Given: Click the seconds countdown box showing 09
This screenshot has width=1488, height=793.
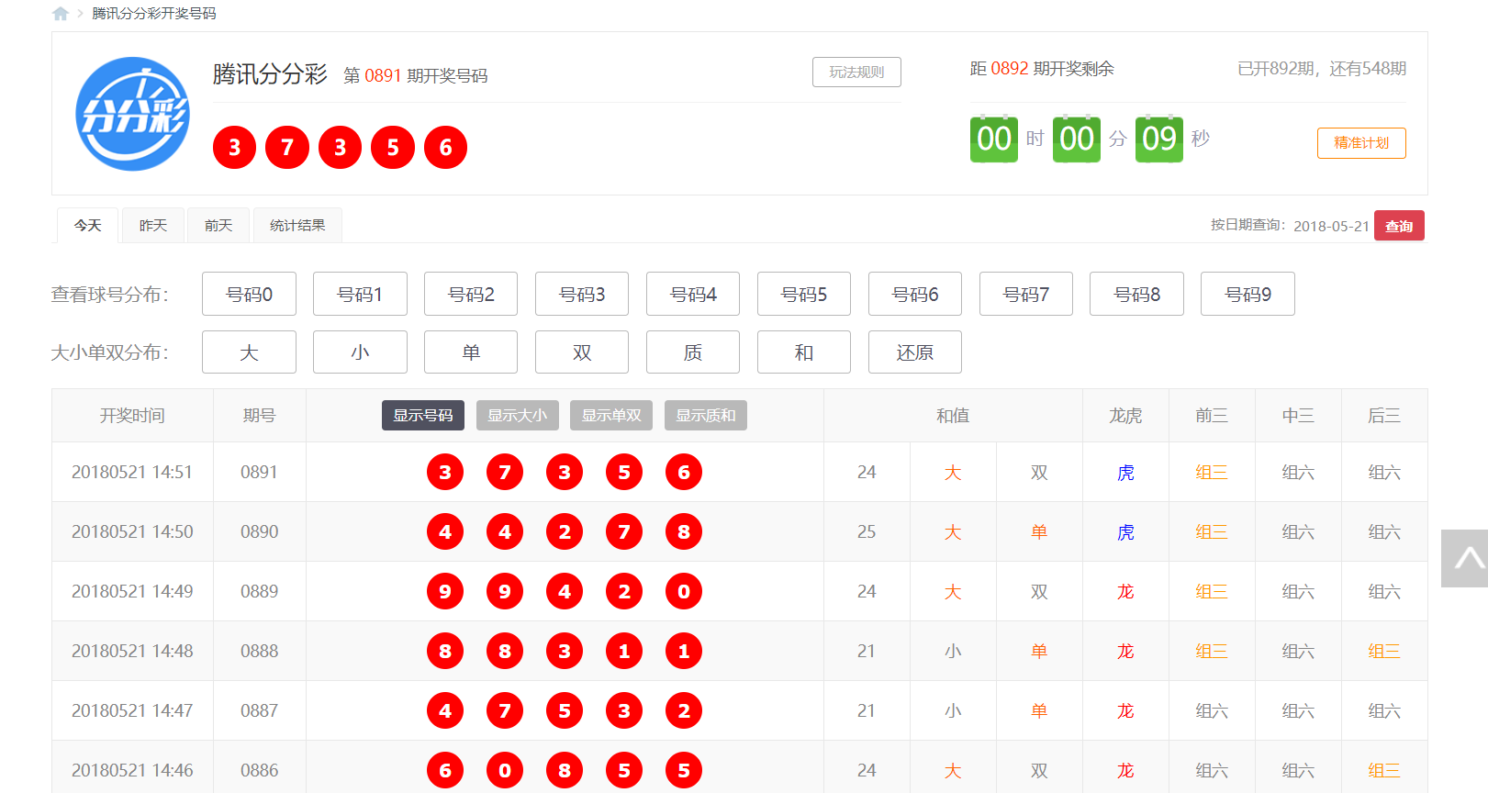Looking at the screenshot, I should (x=1159, y=139).
